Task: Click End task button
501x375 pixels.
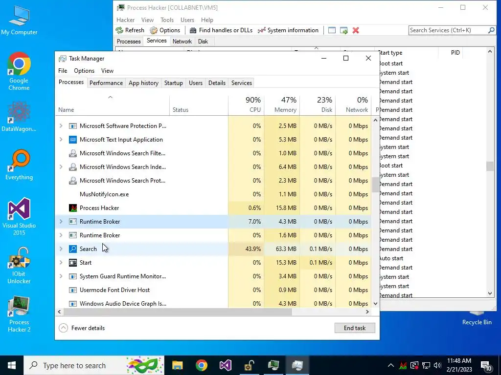Action: tap(355, 328)
